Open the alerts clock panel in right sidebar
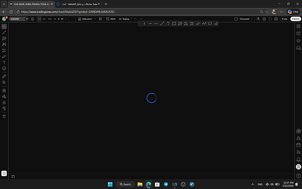302x189 pixels. pyautogui.click(x=298, y=34)
